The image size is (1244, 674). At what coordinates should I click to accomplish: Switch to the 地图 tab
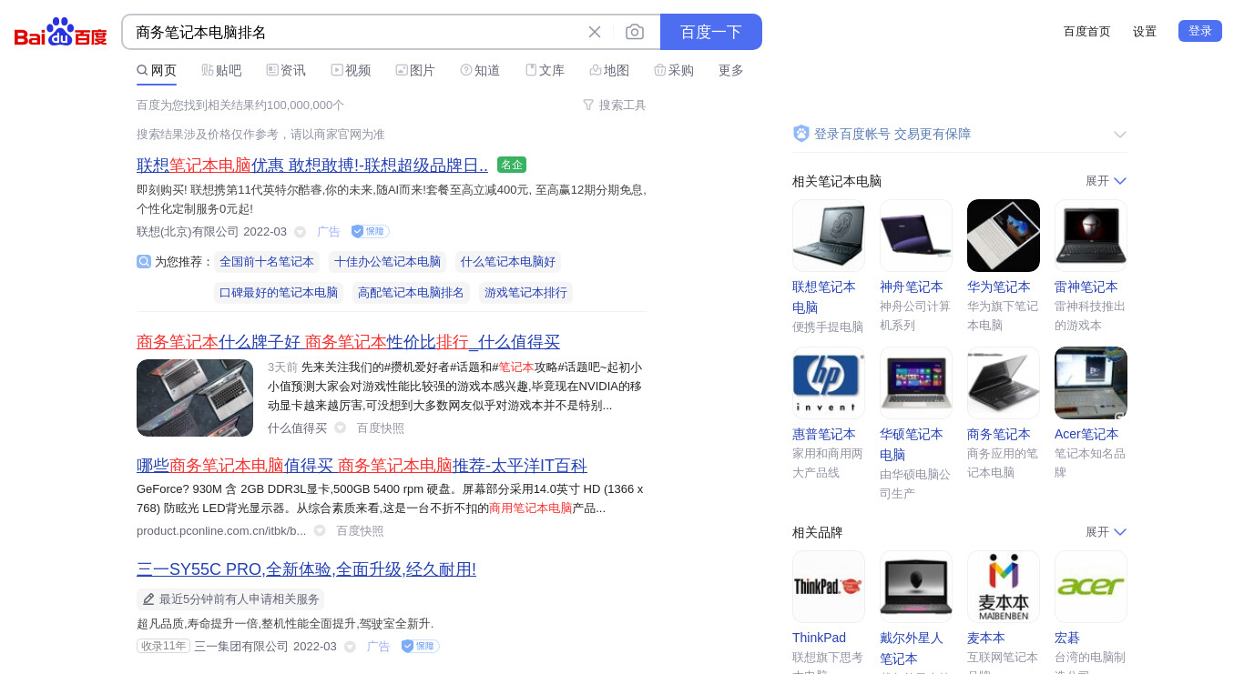coord(609,70)
